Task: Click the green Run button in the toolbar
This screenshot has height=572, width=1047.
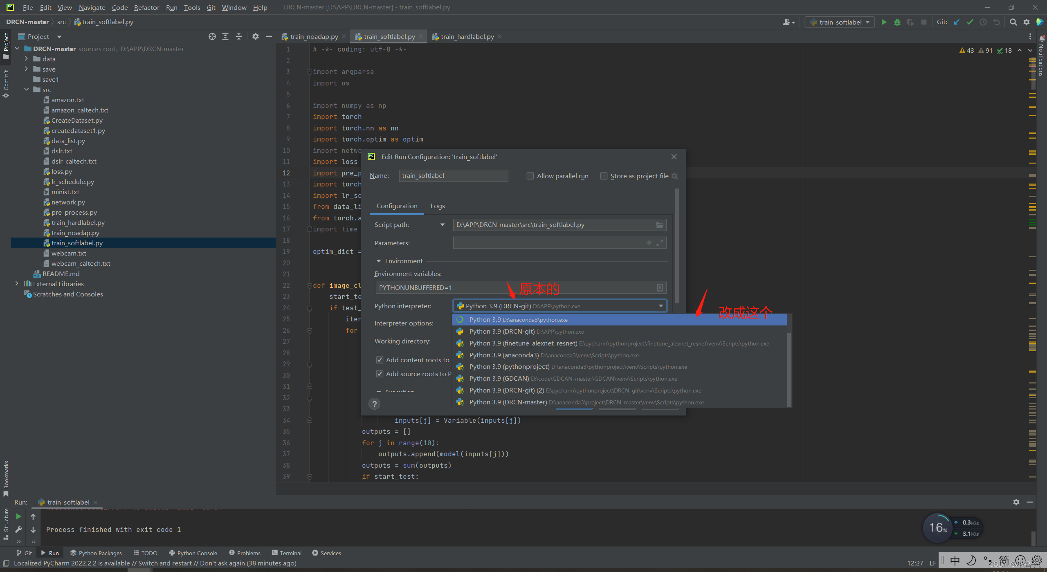Action: click(884, 22)
